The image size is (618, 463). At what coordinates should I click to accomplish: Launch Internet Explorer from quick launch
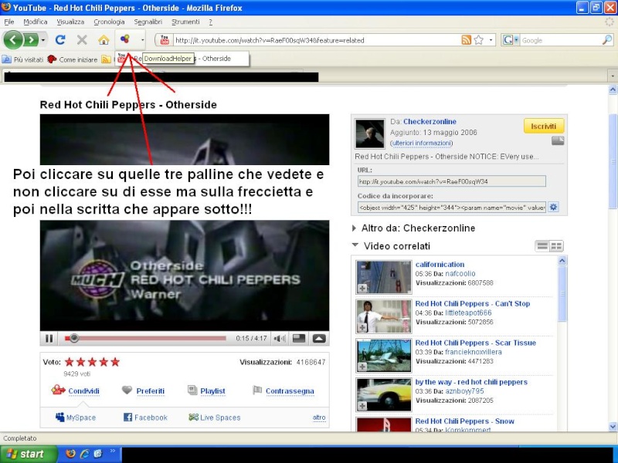coord(84,454)
